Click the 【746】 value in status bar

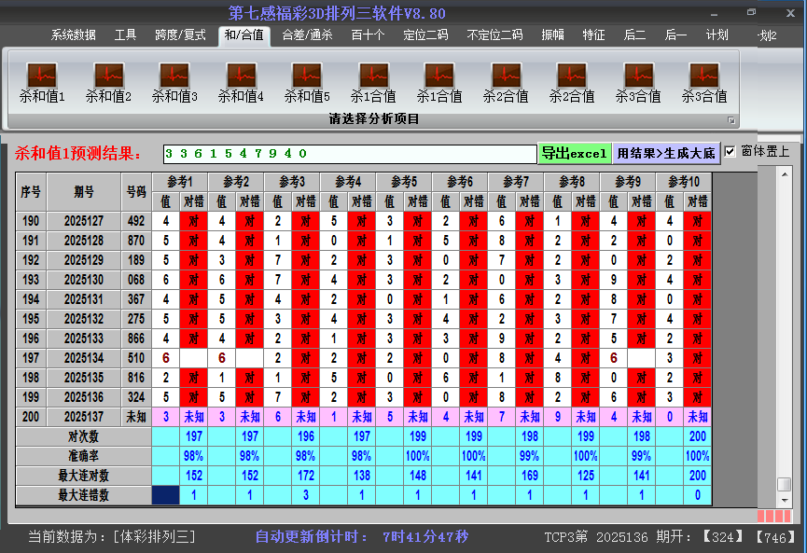point(775,537)
